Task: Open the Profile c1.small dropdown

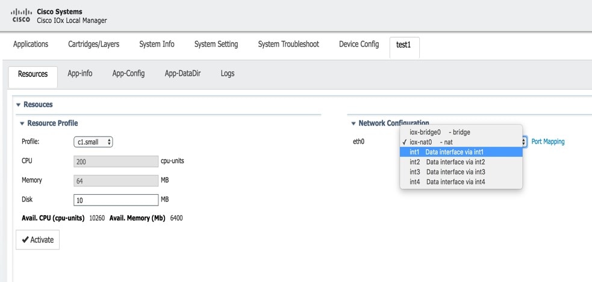Action: (93, 142)
